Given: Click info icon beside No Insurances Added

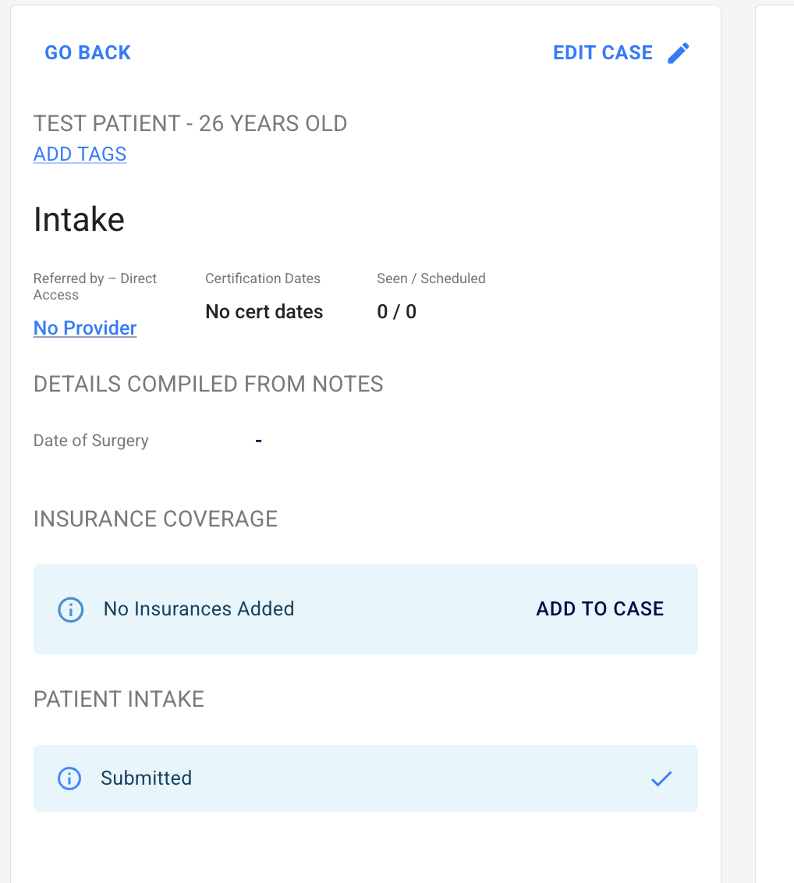Looking at the screenshot, I should click(71, 609).
